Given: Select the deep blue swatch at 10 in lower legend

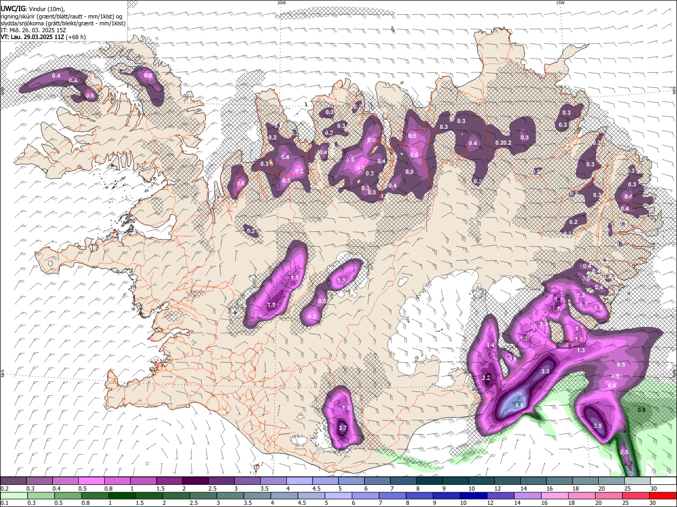Looking at the screenshot, I should pyautogui.click(x=473, y=495).
